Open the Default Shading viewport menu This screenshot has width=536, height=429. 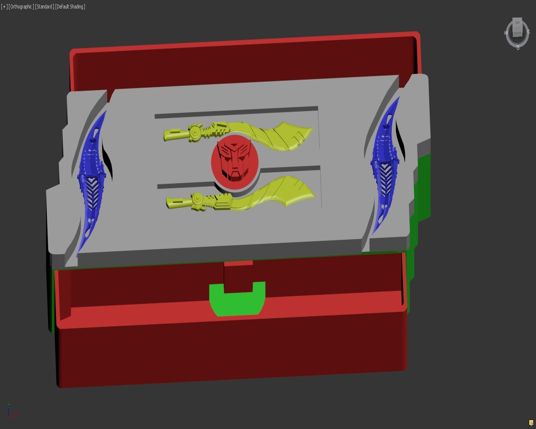[x=70, y=7]
